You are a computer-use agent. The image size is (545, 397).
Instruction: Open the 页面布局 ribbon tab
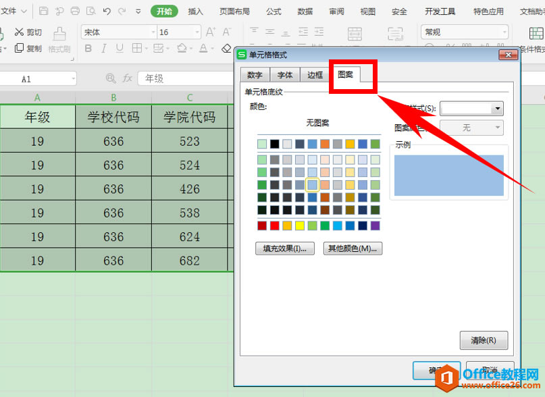pyautogui.click(x=234, y=11)
